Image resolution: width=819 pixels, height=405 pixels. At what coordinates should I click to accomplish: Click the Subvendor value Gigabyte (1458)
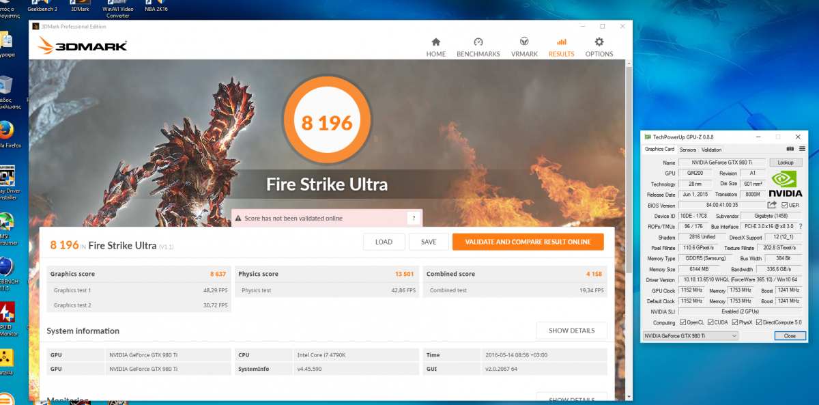[x=773, y=216]
